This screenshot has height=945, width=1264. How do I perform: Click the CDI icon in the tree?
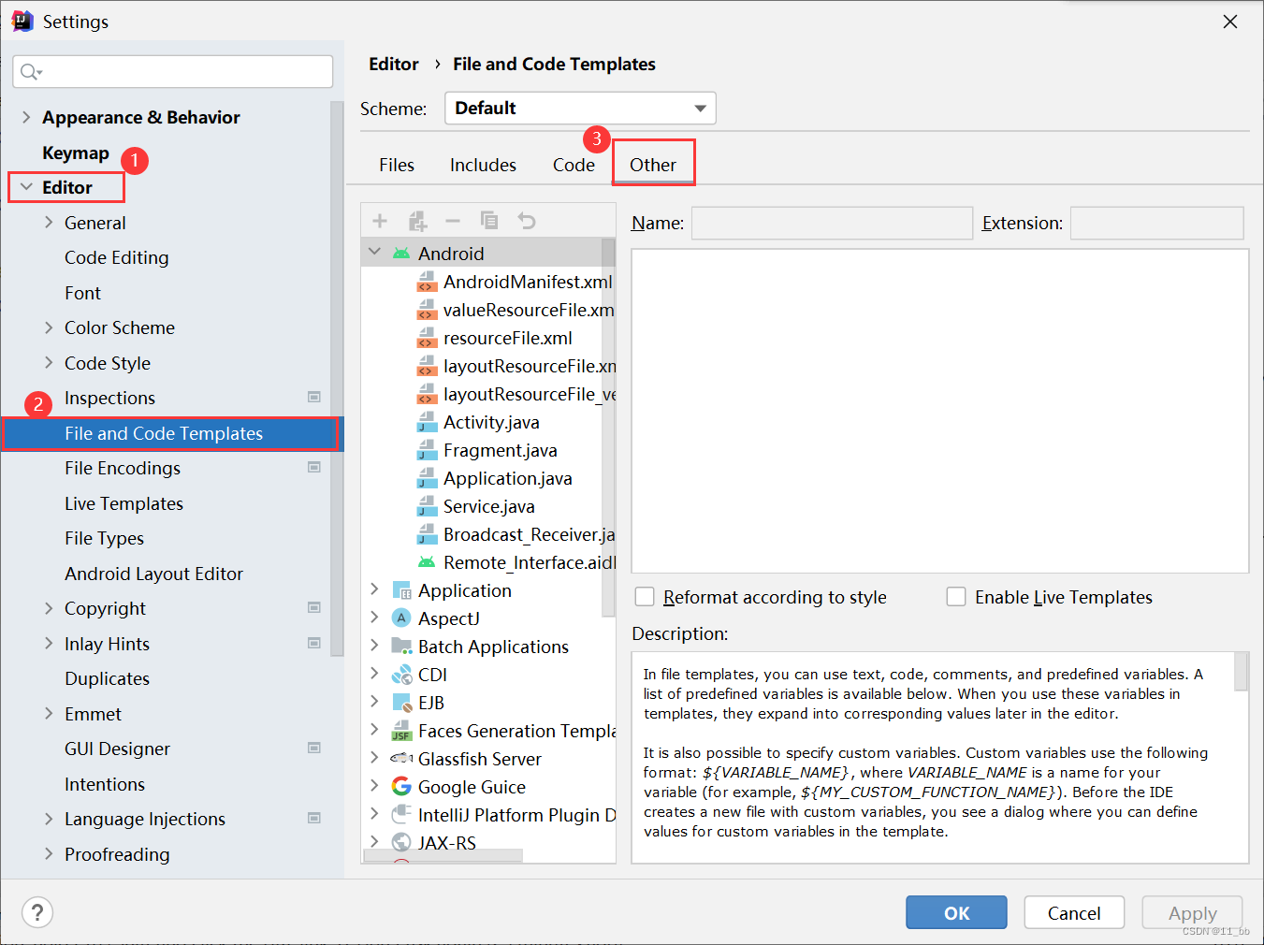point(401,675)
